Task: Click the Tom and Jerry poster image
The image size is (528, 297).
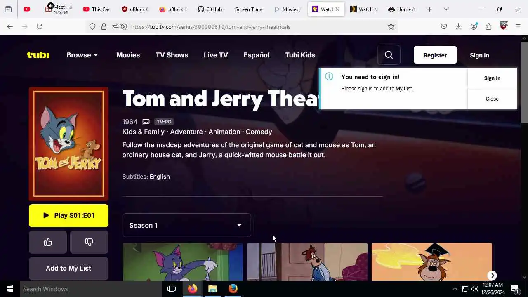Action: point(68,144)
